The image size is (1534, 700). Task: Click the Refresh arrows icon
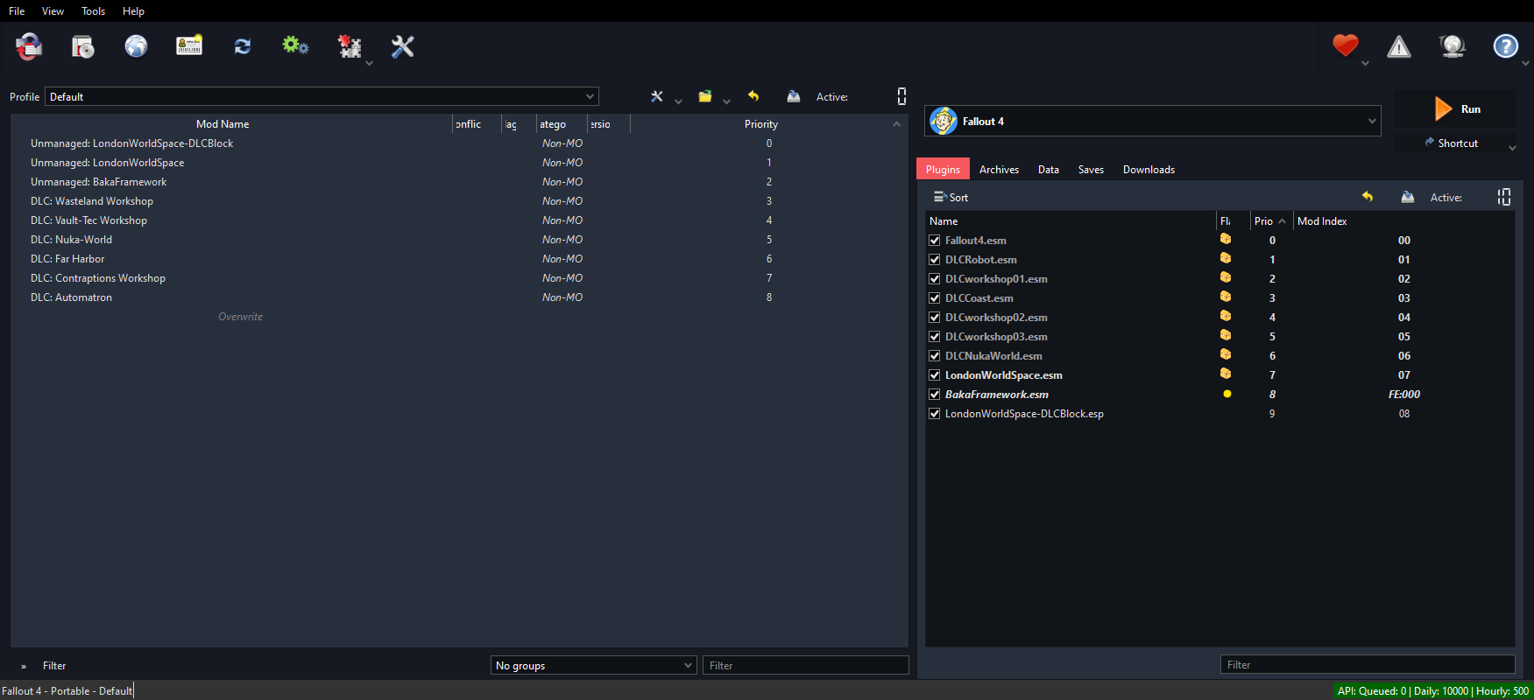point(243,46)
